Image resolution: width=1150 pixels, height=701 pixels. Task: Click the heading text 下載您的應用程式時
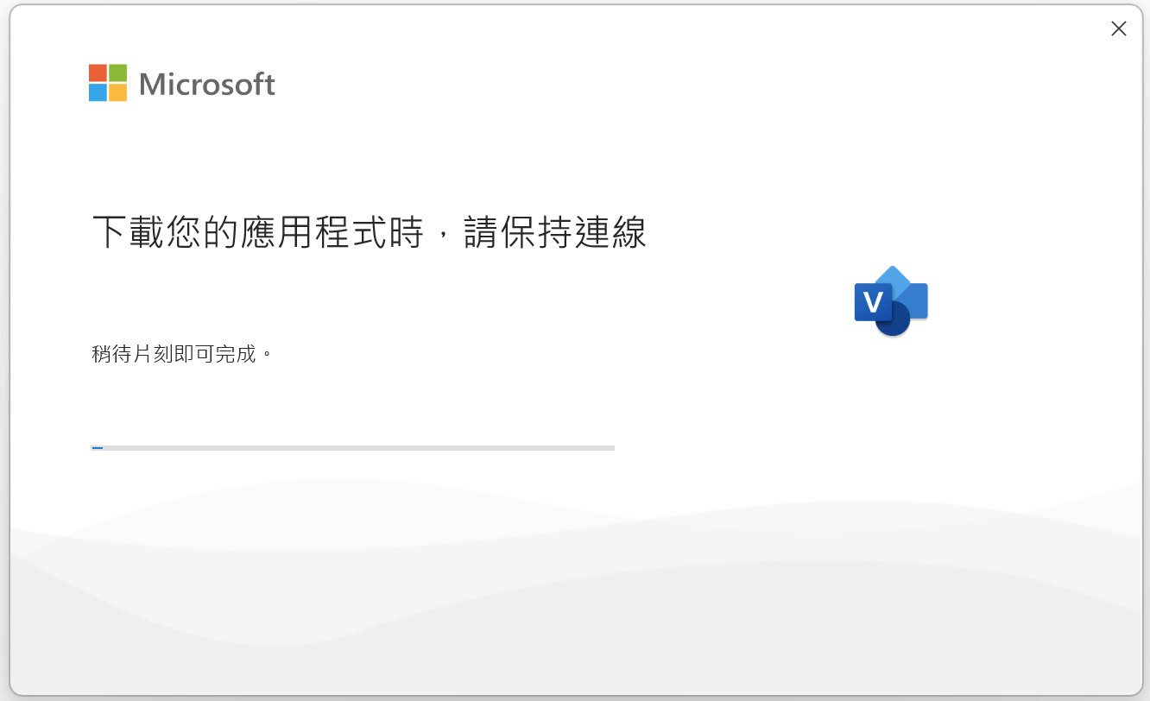tap(258, 232)
